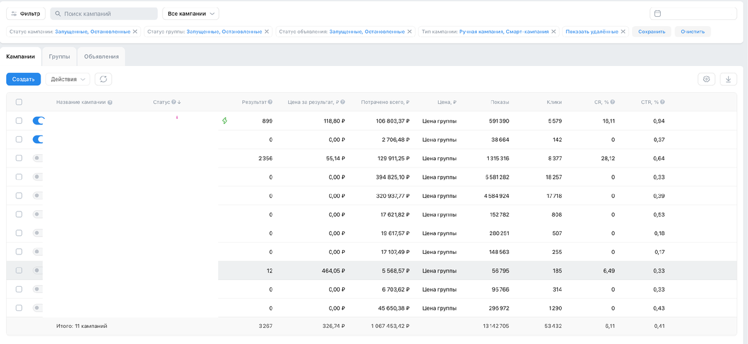
Task: Turn off toggle in the 106 803,37 ₽ row
Action: pos(38,121)
